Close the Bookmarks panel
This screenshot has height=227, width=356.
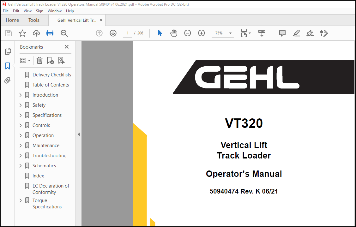click(67, 47)
